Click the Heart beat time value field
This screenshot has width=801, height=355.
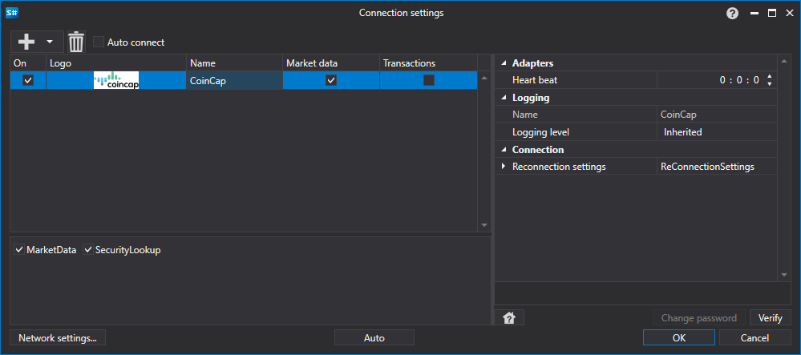[710, 80]
